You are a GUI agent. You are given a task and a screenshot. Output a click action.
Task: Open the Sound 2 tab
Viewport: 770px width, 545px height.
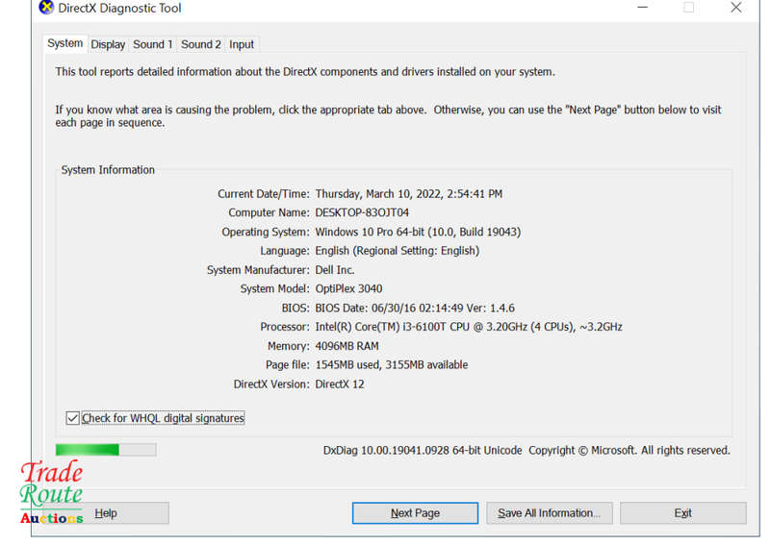(x=201, y=44)
